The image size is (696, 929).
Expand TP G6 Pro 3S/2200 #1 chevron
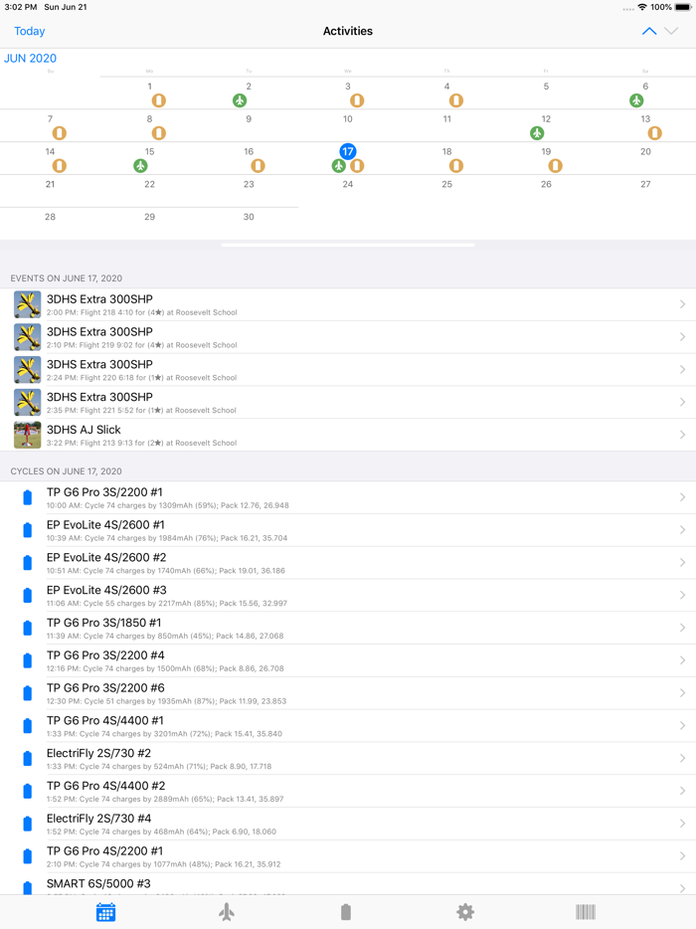coord(682,497)
